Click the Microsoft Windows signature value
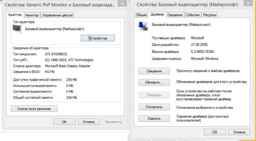256x141 pixels. [204, 59]
